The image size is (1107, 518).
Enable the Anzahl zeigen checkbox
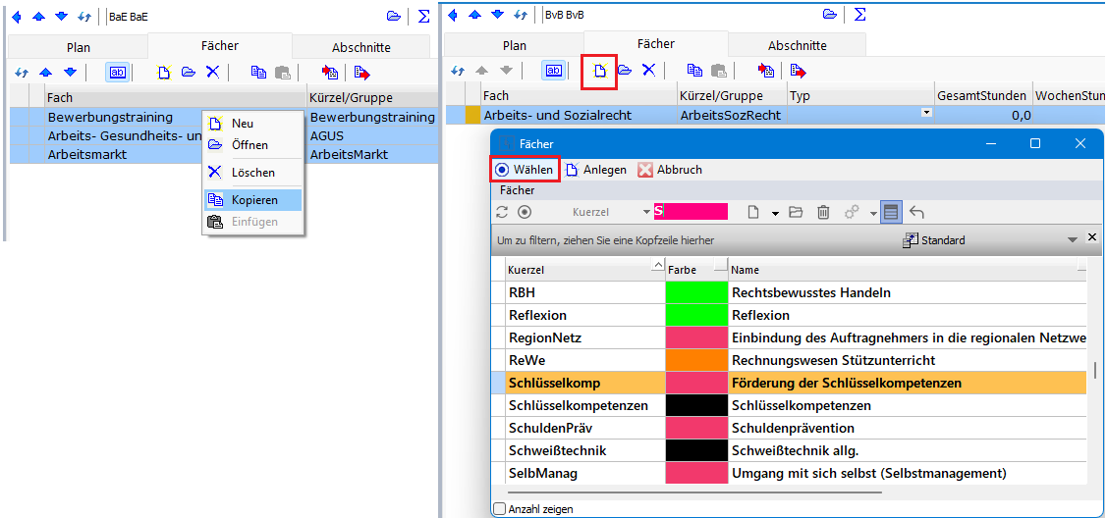tap(500, 509)
